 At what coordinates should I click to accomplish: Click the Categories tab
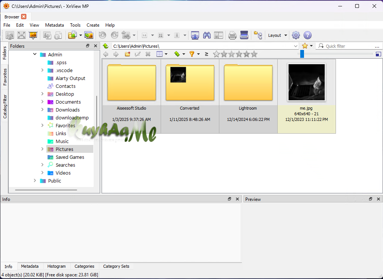(x=85, y=266)
